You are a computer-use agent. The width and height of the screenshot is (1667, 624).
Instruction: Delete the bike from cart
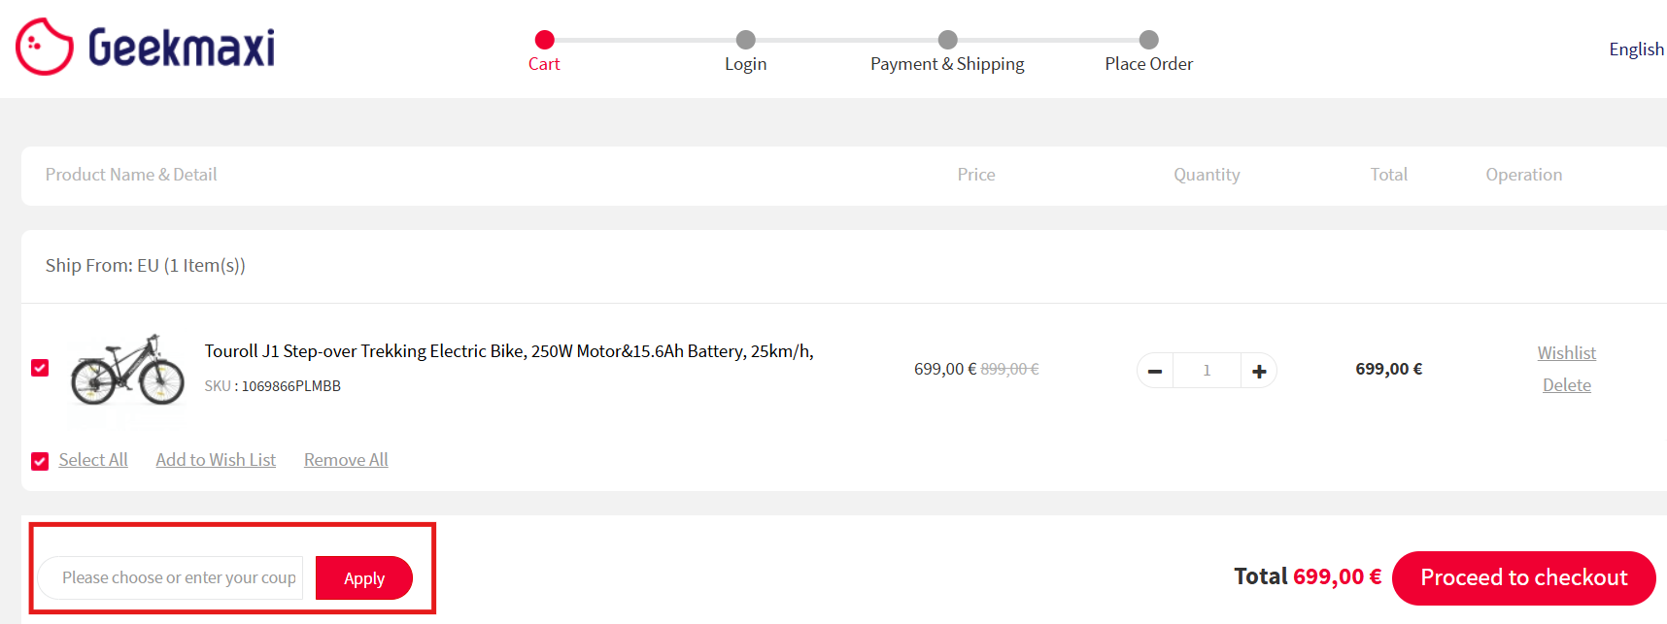(1566, 385)
